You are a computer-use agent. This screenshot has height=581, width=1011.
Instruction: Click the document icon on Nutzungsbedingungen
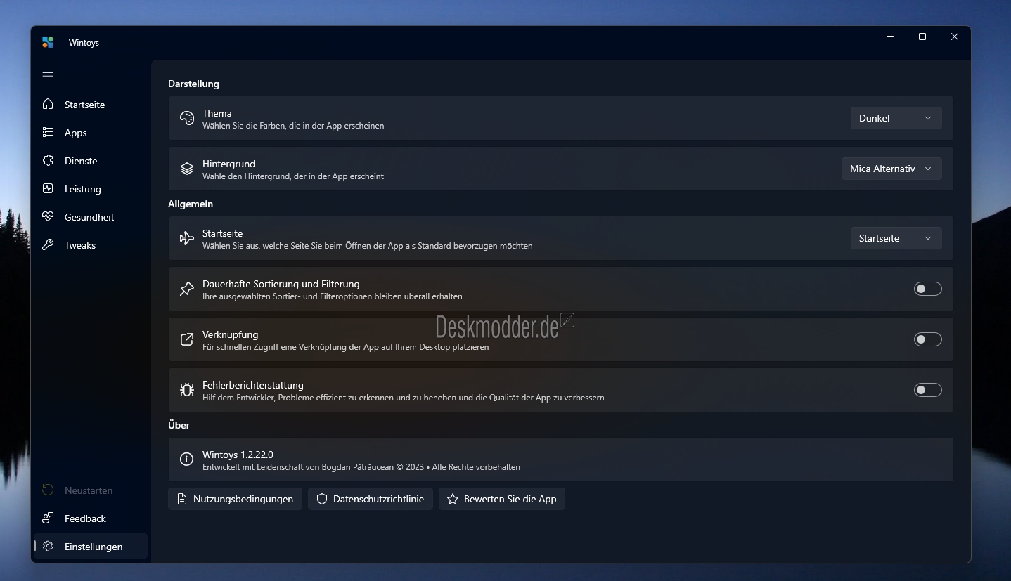tap(181, 499)
